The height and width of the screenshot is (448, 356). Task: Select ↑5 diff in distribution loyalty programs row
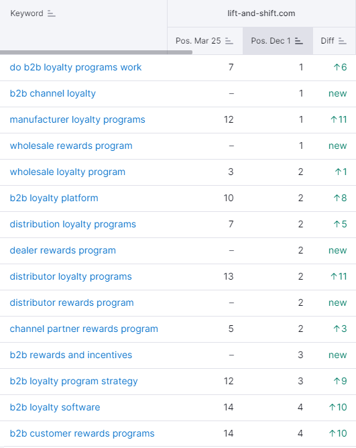coord(340,224)
